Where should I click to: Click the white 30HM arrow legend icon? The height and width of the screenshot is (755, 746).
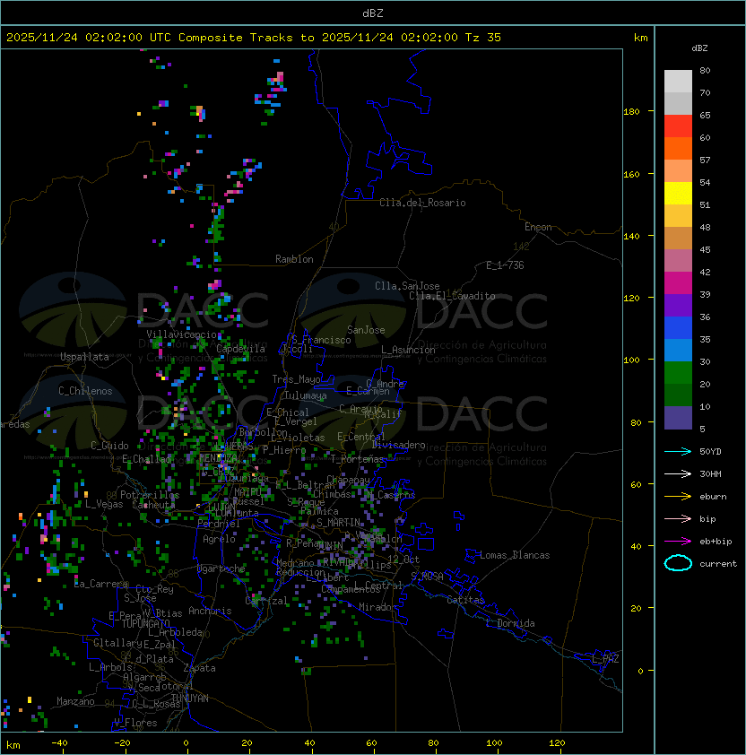(678, 473)
